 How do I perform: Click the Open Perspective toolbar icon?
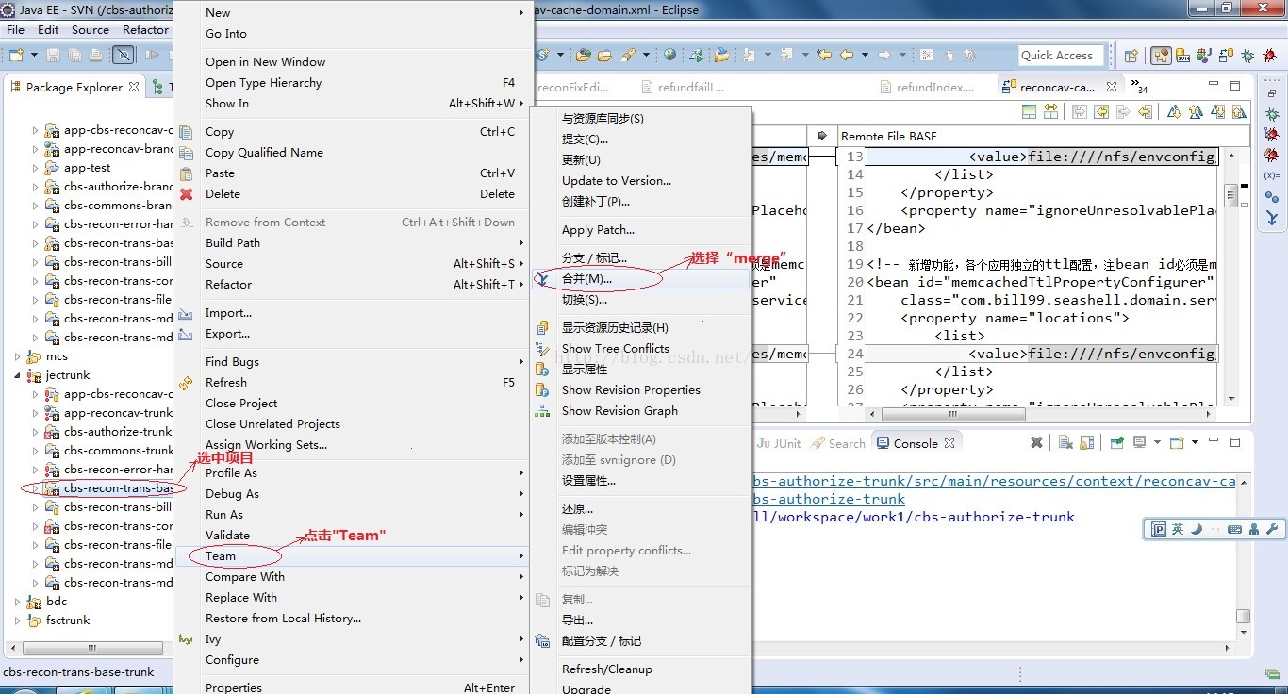pyautogui.click(x=1131, y=56)
